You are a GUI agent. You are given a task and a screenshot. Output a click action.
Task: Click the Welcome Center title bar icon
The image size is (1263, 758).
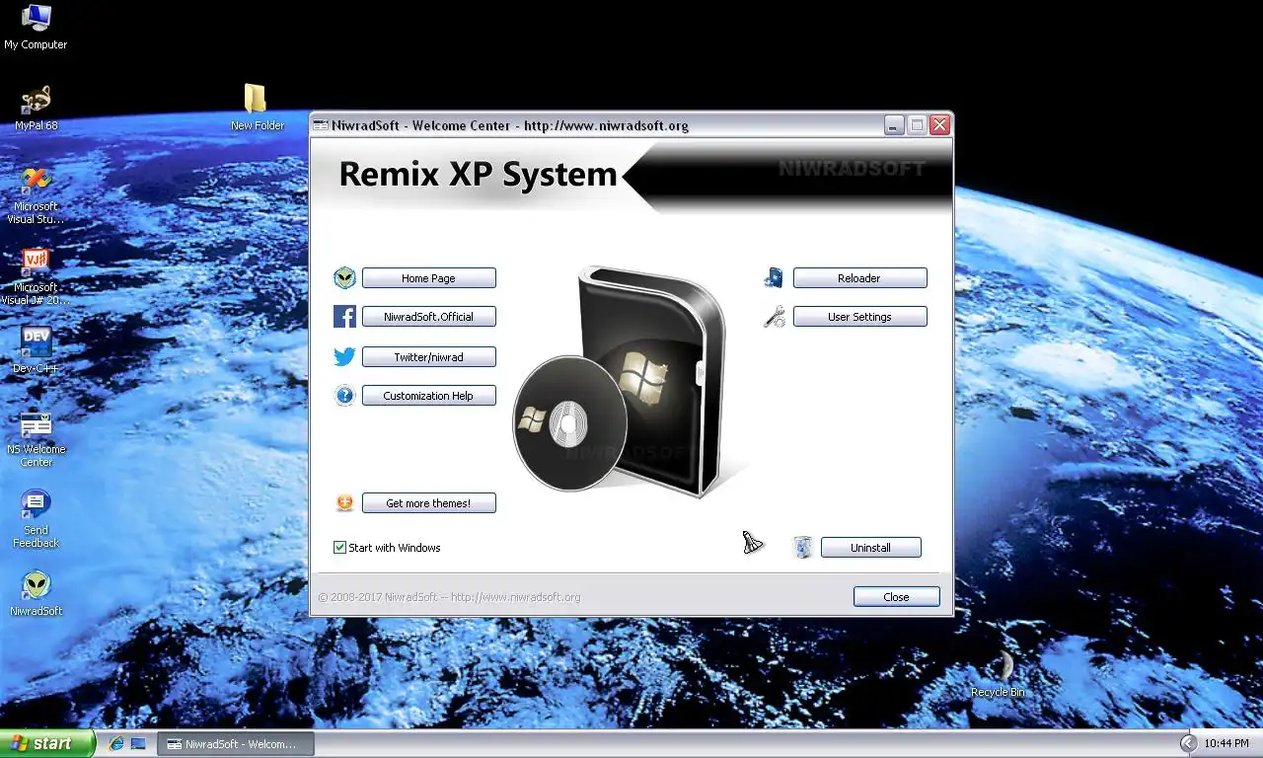[x=321, y=125]
